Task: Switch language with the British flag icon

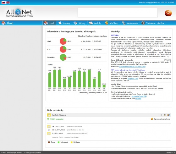Action: click(x=8, y=3)
